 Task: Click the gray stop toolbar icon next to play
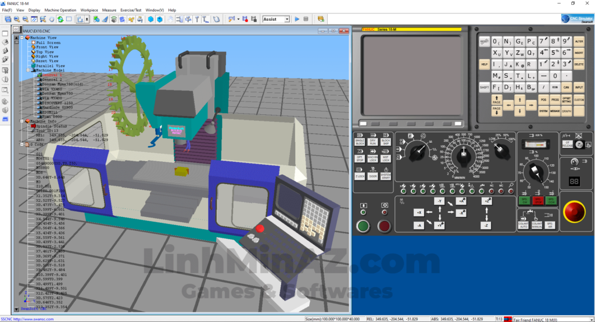point(306,19)
